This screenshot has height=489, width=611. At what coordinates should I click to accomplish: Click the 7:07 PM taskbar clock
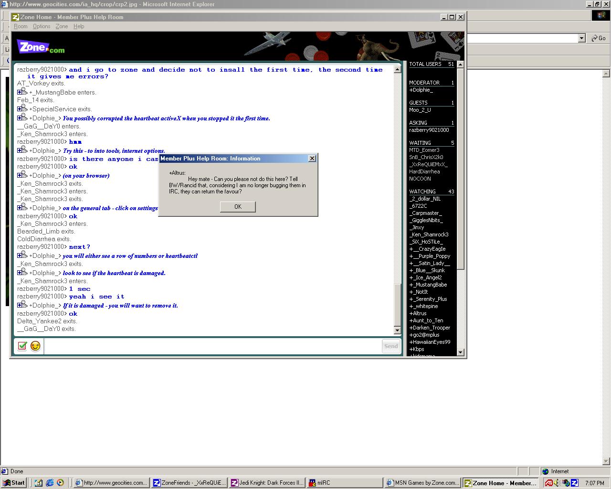coord(594,483)
